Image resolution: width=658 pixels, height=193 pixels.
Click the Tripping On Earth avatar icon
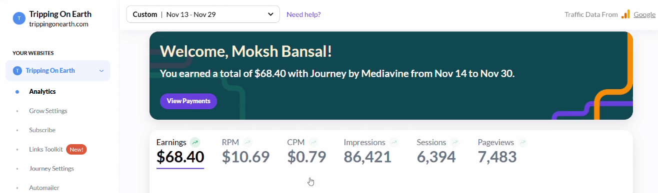click(x=19, y=19)
